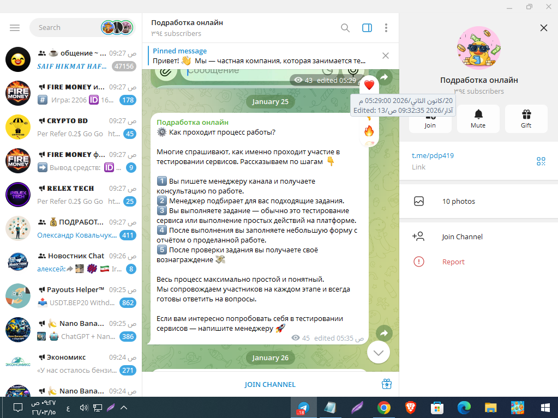The image size is (558, 418).
Task: Click gift icon beside JOIN CHANNEL
Action: 387,384
